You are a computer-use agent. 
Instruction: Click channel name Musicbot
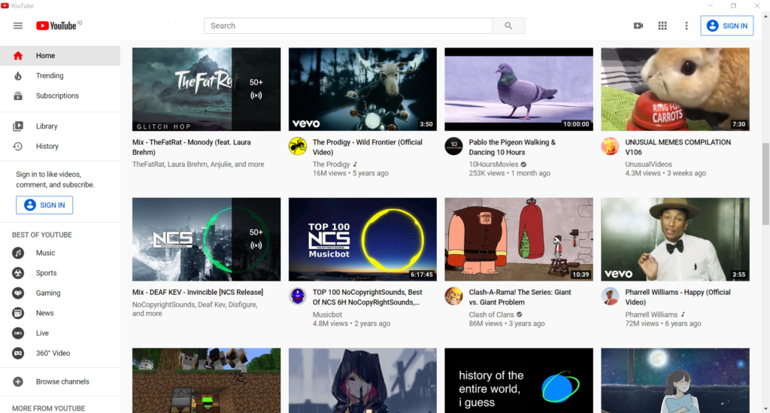(327, 314)
